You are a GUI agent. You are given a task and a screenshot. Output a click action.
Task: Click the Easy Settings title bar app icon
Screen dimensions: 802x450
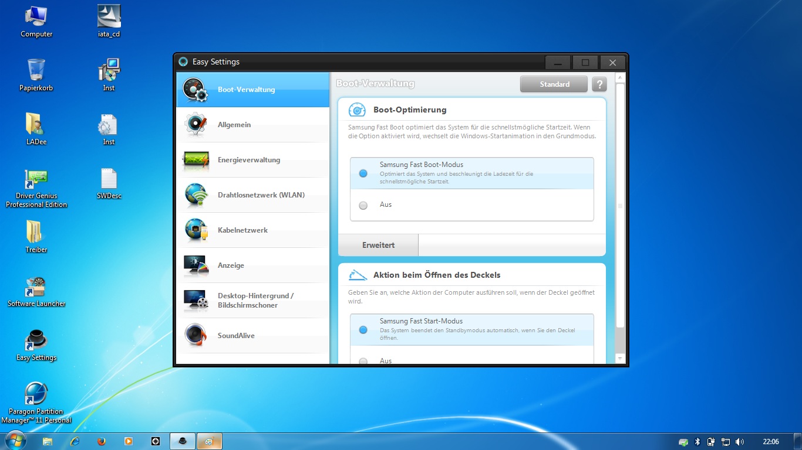pyautogui.click(x=183, y=62)
